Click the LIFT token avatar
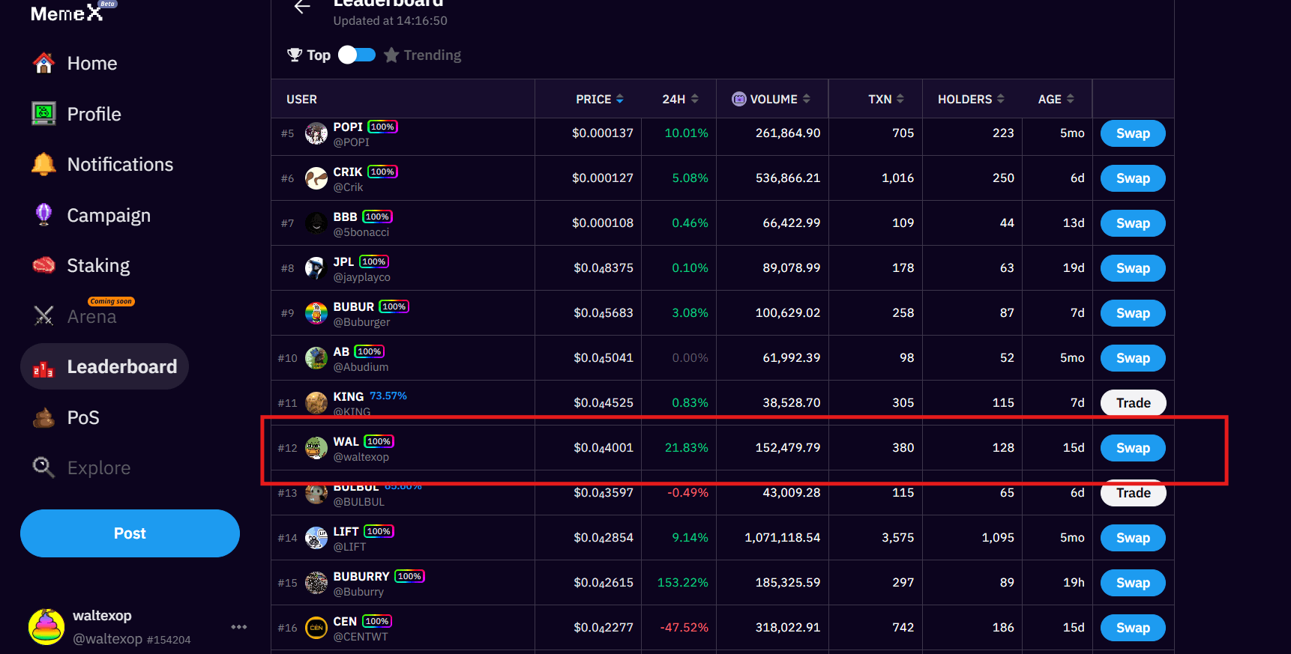The image size is (1291, 654). click(316, 538)
